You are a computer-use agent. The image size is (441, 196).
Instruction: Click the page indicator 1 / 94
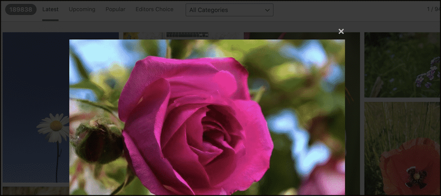(434, 9)
